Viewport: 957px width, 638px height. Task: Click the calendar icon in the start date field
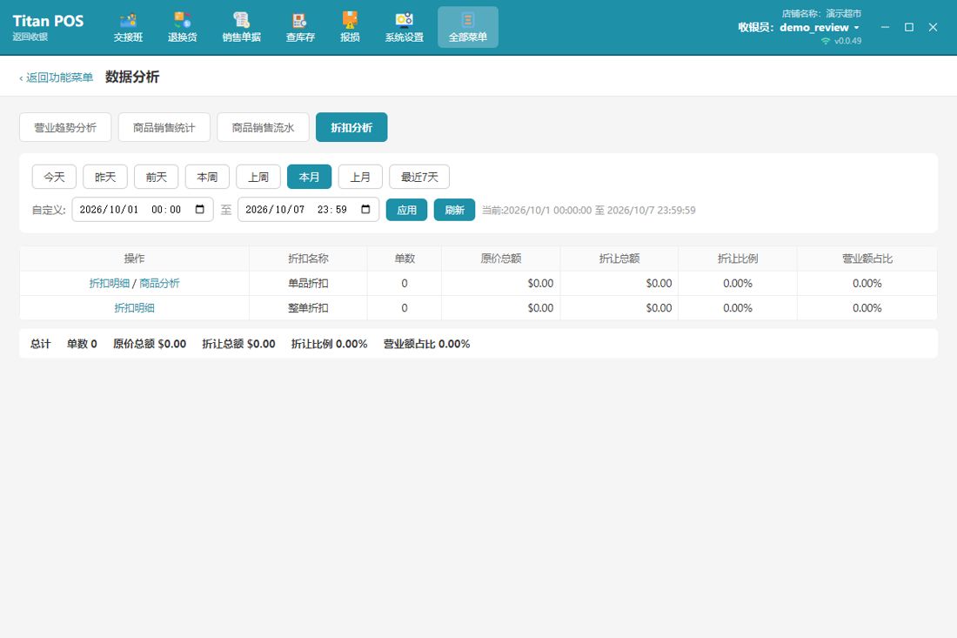[x=199, y=210]
